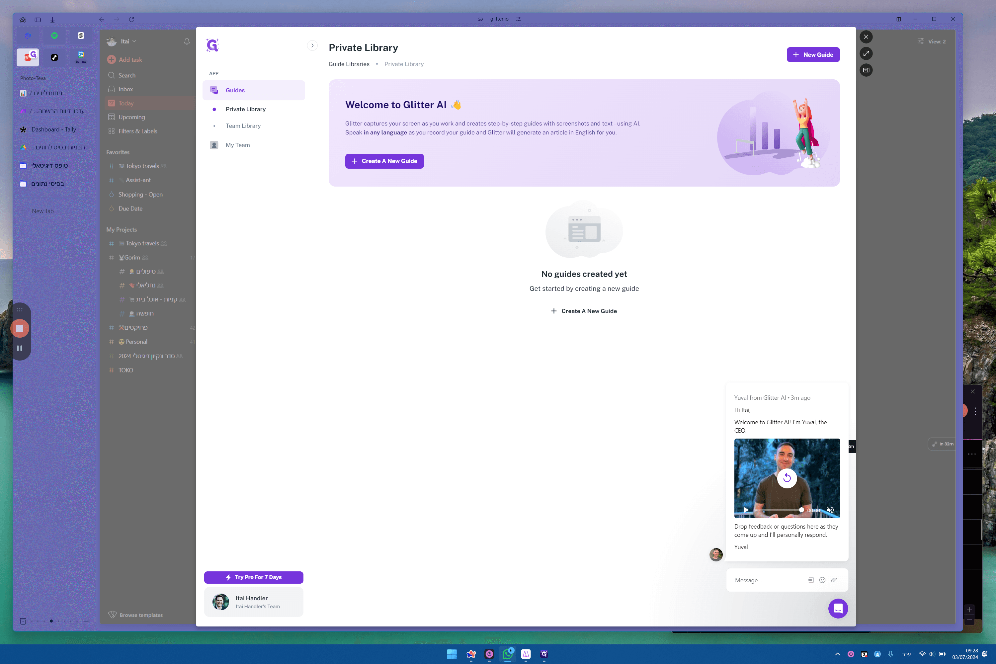Pause the screen recording
Viewport: 996px width, 664px height.
(20, 348)
